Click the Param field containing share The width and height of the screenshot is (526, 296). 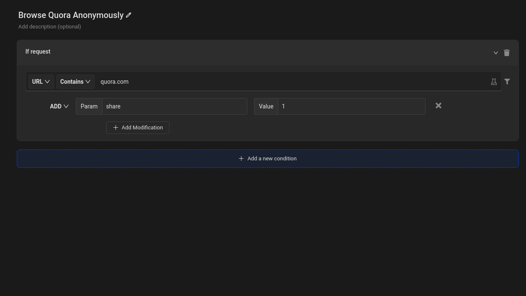[174, 106]
